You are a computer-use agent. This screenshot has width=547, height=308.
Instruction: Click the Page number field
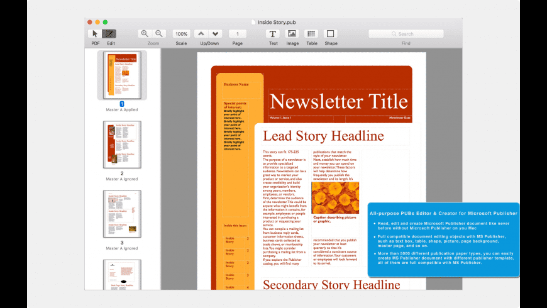238,34
